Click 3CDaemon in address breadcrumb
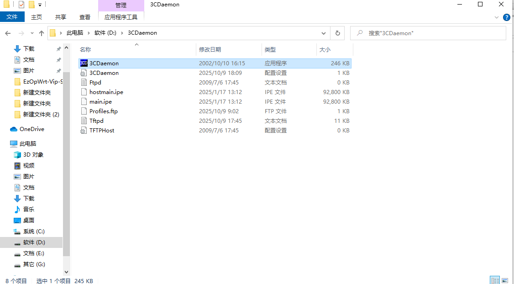 142,33
